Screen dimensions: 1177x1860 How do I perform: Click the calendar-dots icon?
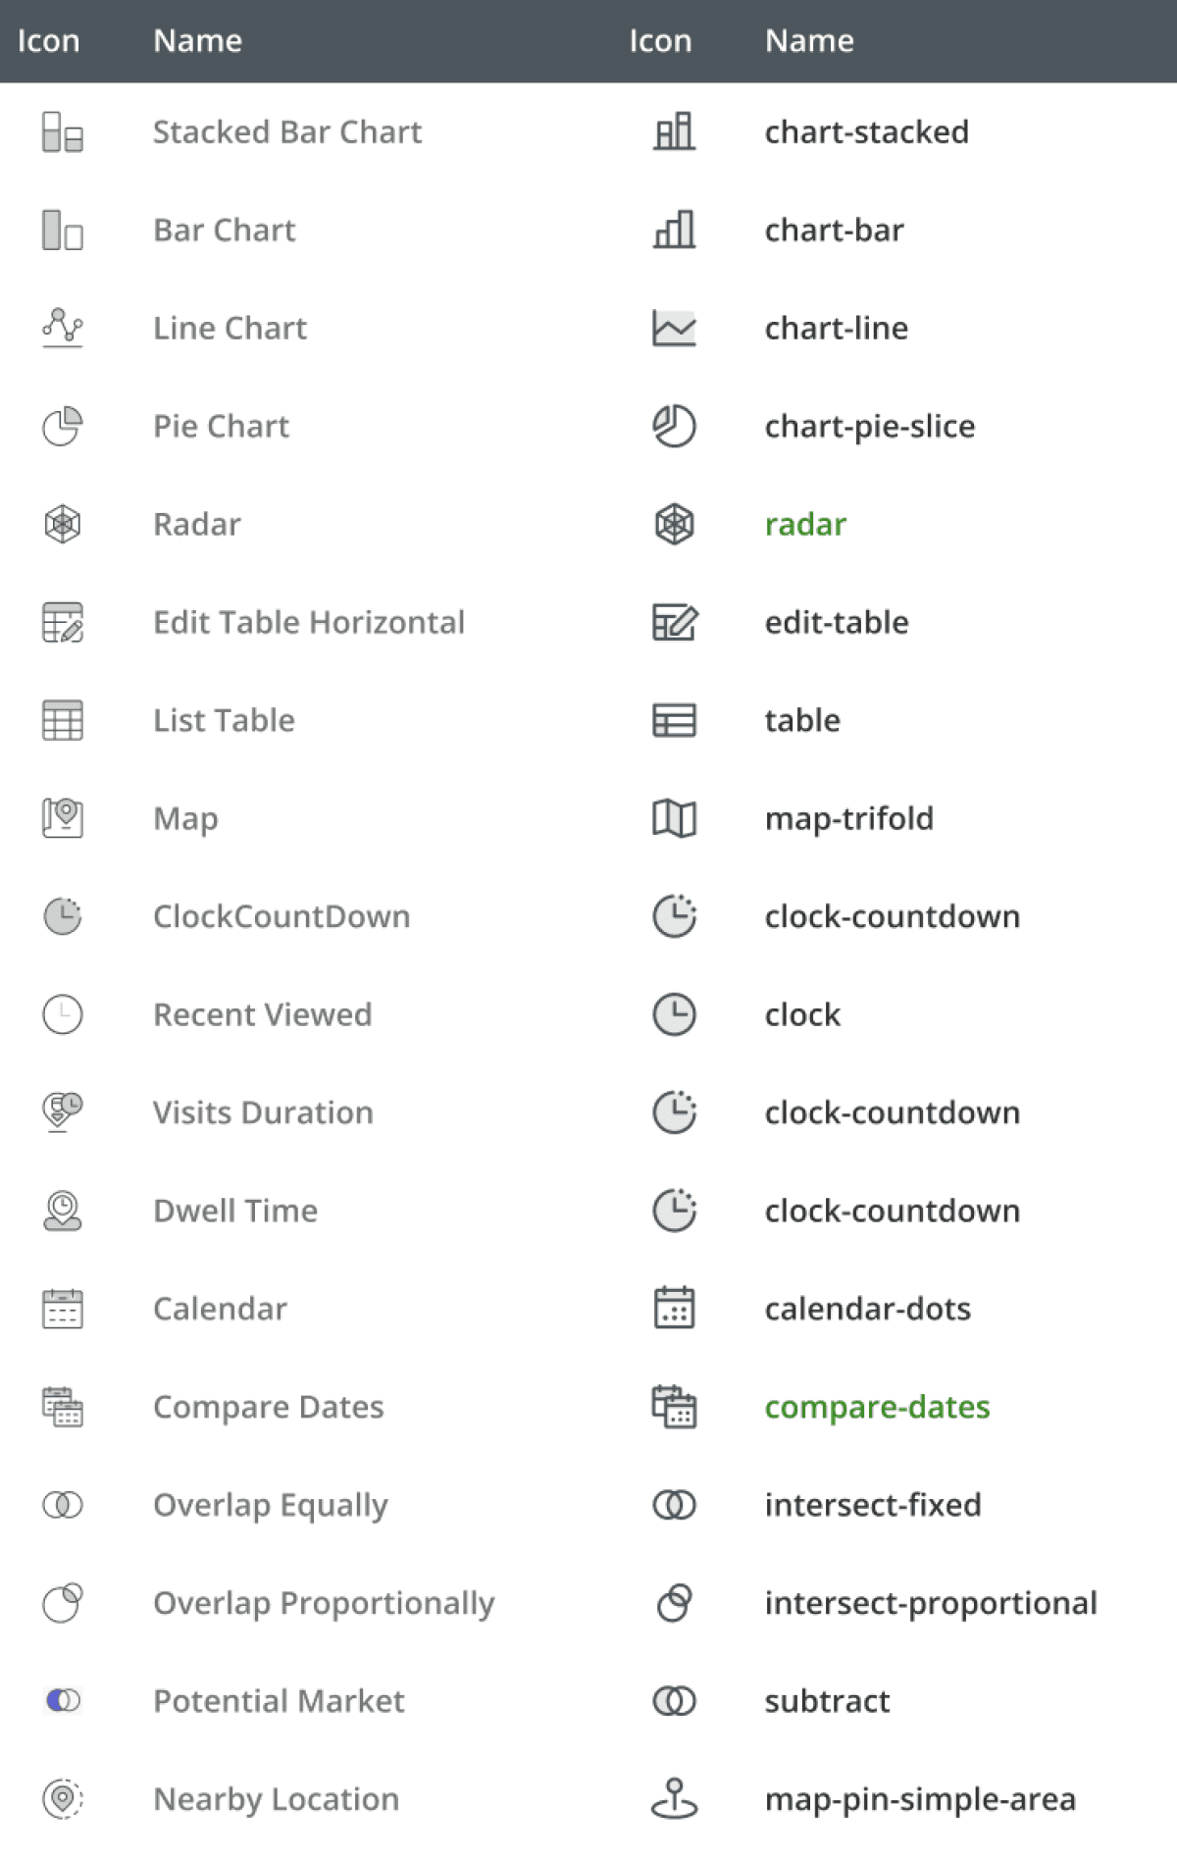tap(674, 1308)
